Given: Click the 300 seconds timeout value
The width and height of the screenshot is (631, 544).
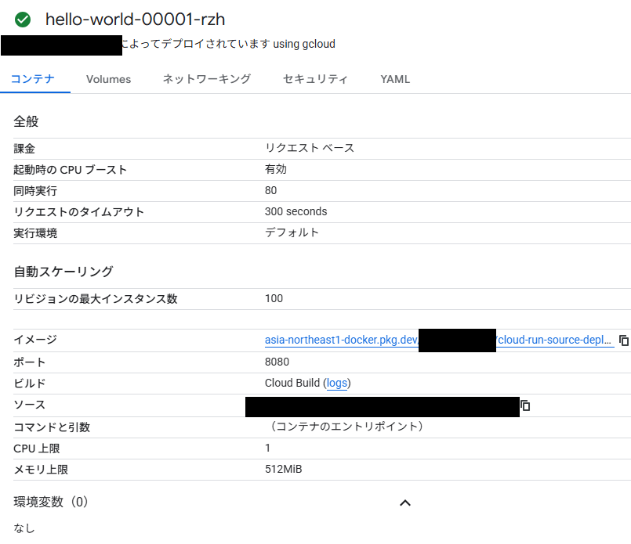Looking at the screenshot, I should 296,211.
